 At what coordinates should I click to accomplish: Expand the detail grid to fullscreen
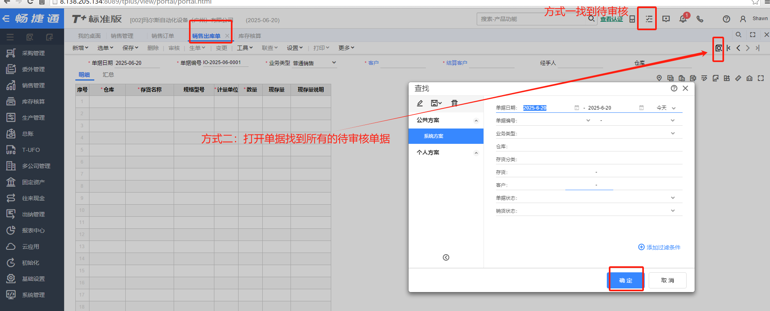tap(761, 78)
